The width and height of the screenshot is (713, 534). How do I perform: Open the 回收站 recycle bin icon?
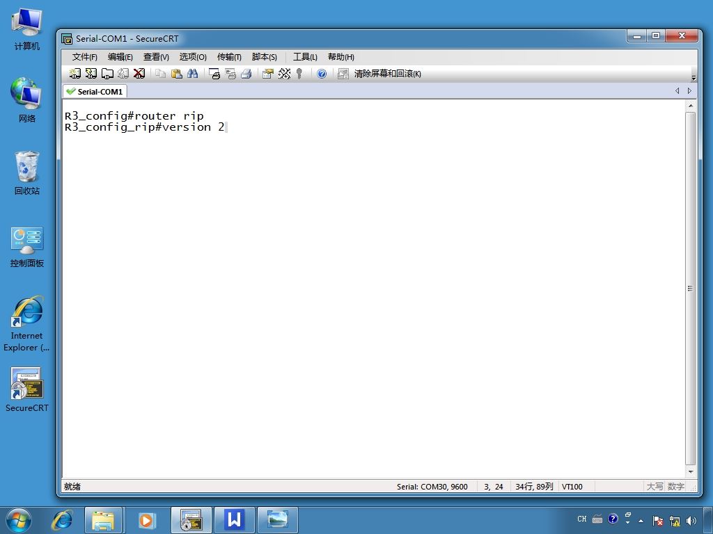click(x=27, y=173)
